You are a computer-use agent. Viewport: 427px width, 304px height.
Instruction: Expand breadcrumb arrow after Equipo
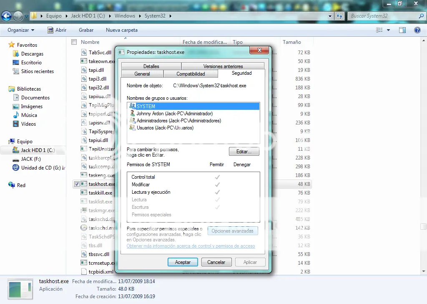click(x=66, y=16)
